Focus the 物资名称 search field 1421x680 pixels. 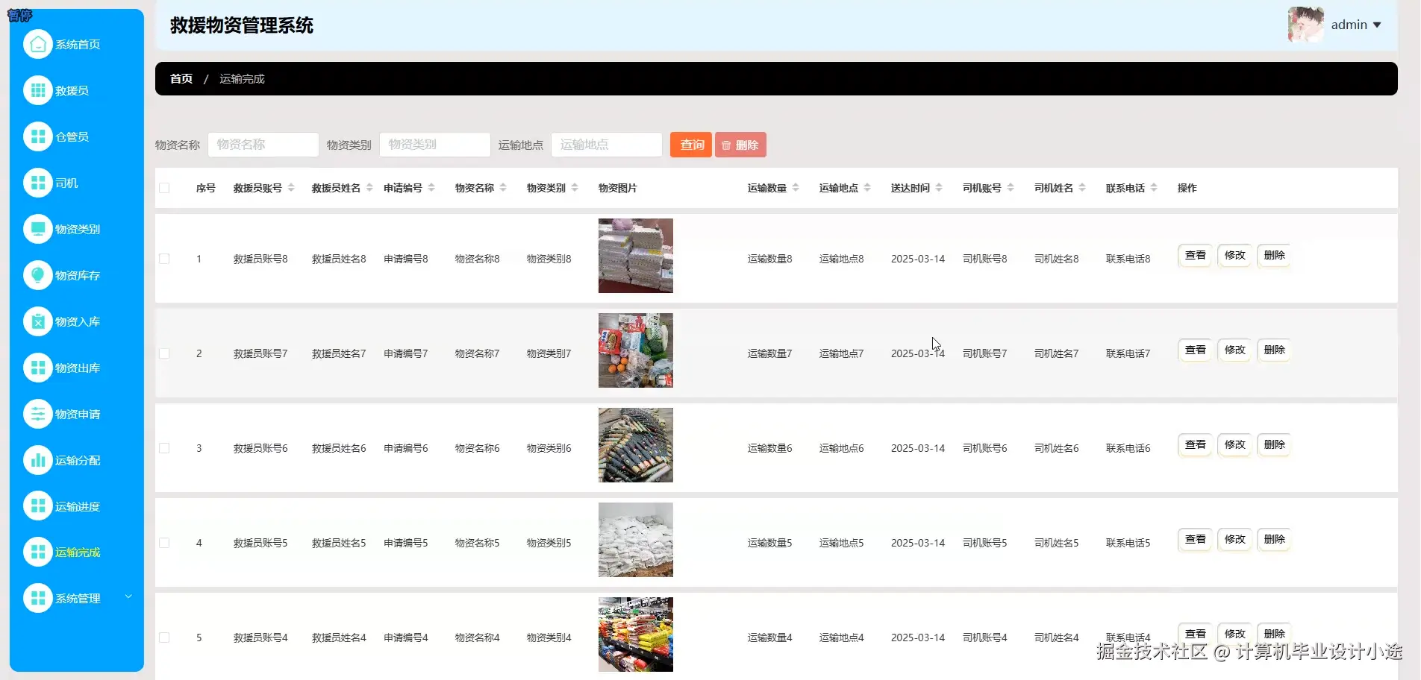263,145
